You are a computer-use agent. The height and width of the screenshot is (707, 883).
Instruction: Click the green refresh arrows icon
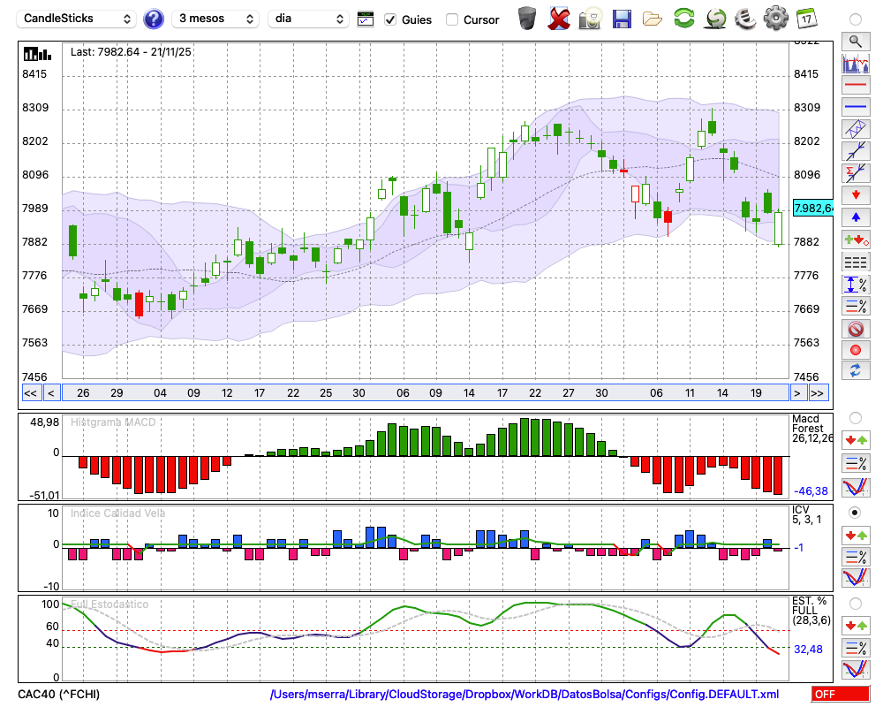[683, 19]
